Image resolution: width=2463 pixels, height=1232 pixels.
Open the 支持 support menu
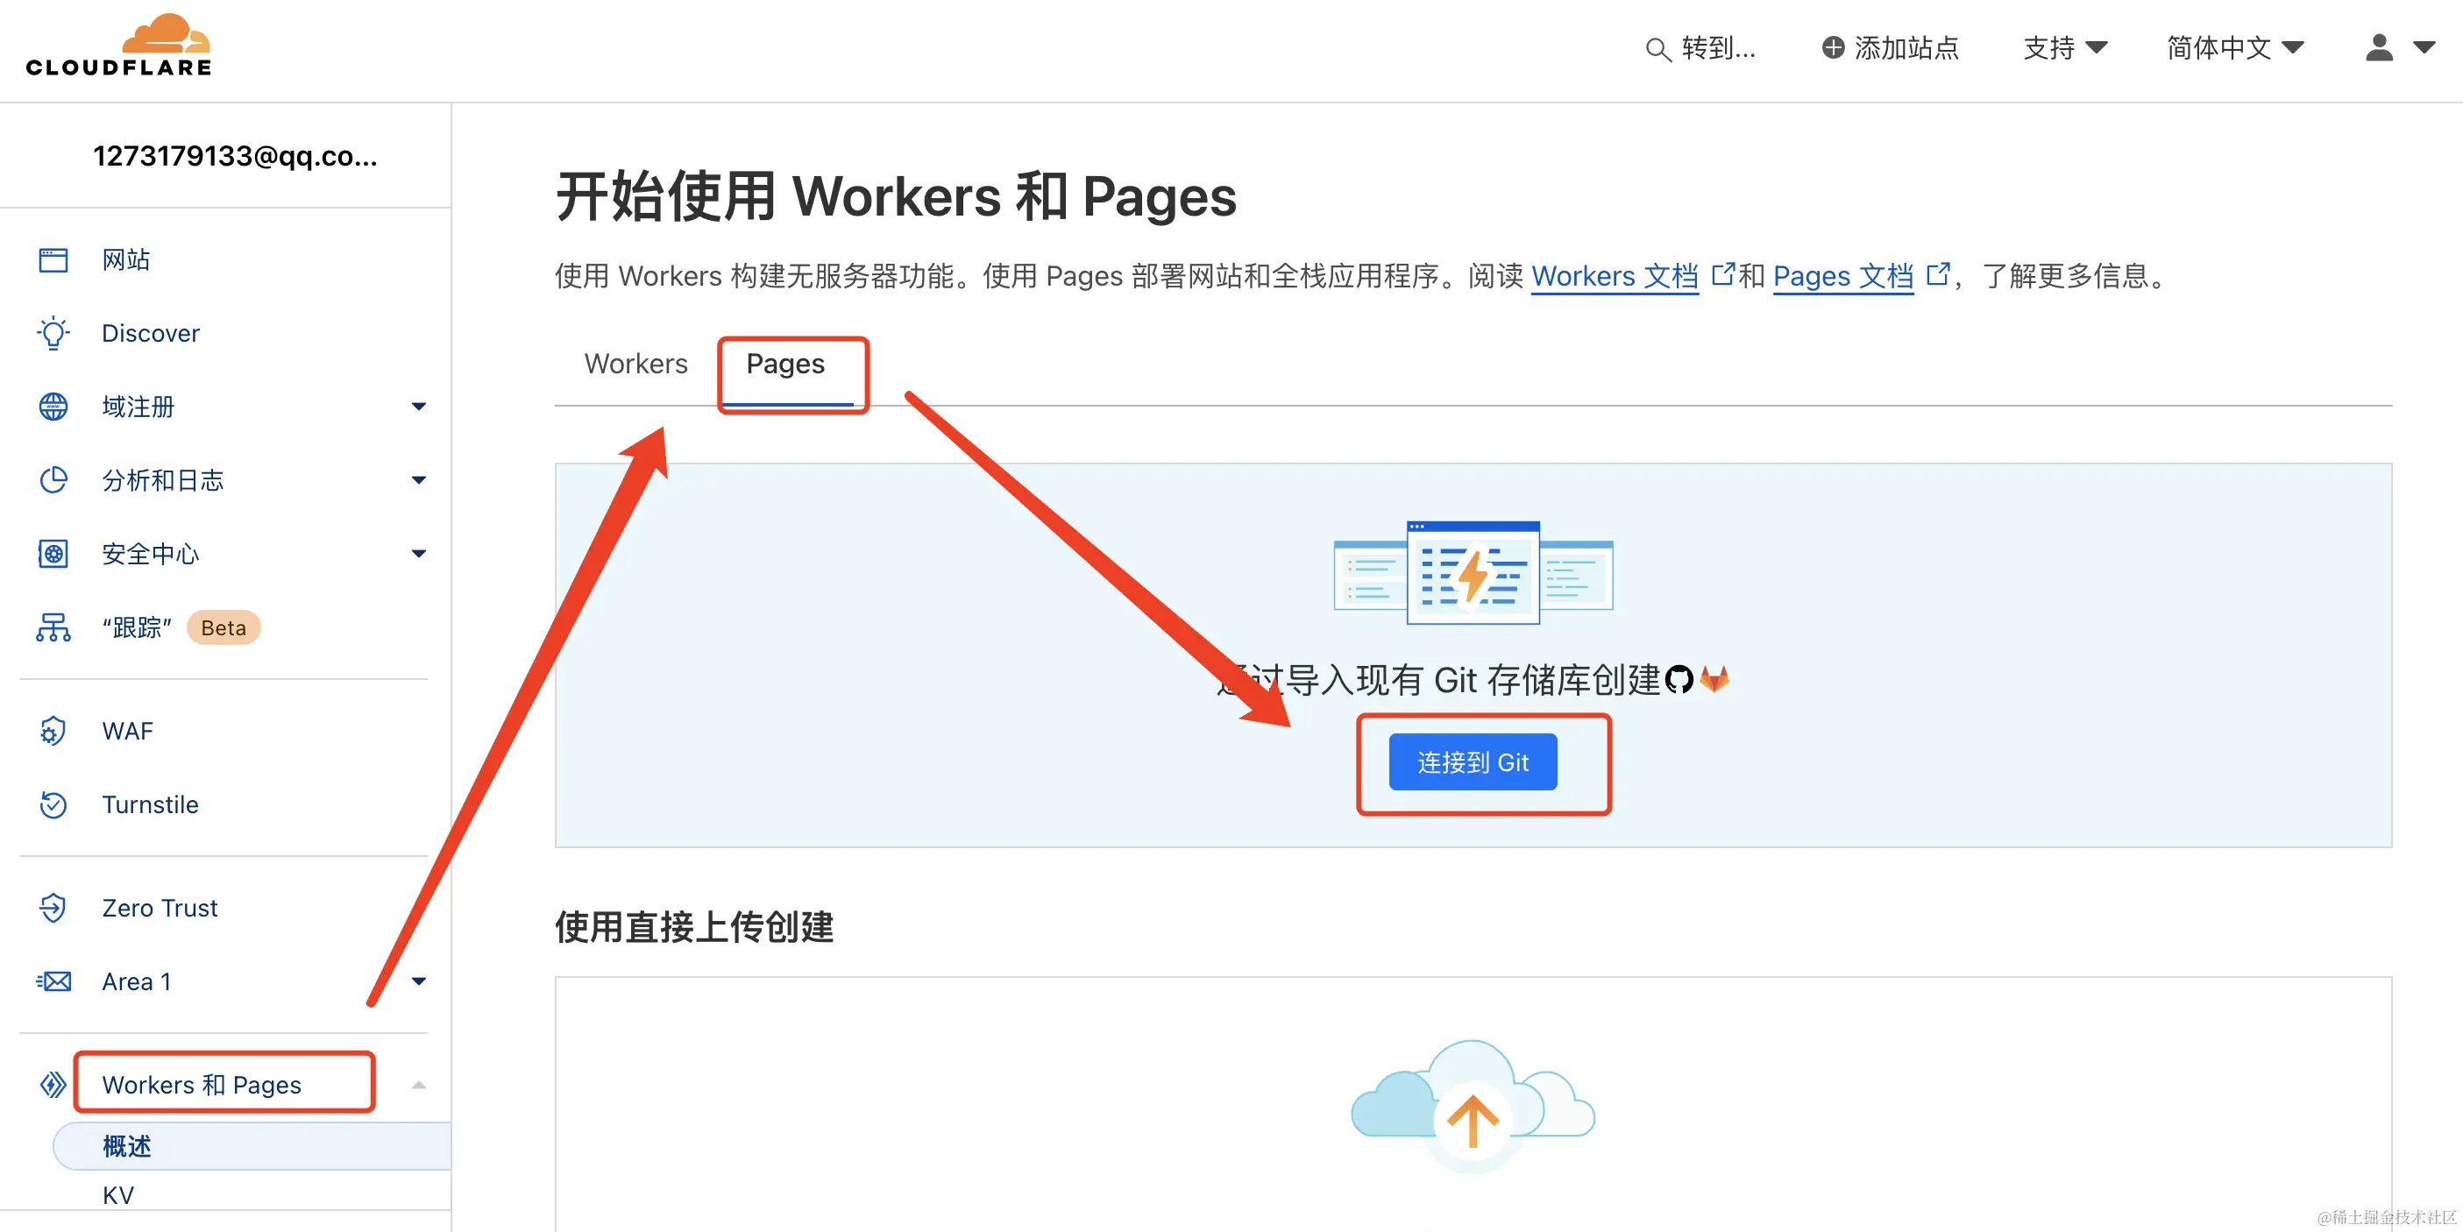(x=2064, y=48)
